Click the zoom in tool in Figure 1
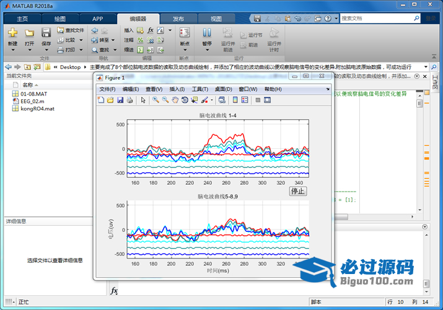443x310 pixels. click(x=156, y=100)
